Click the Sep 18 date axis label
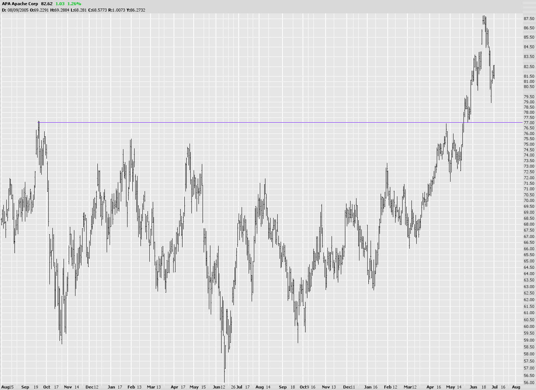This screenshot has width=536, height=390. (287, 387)
